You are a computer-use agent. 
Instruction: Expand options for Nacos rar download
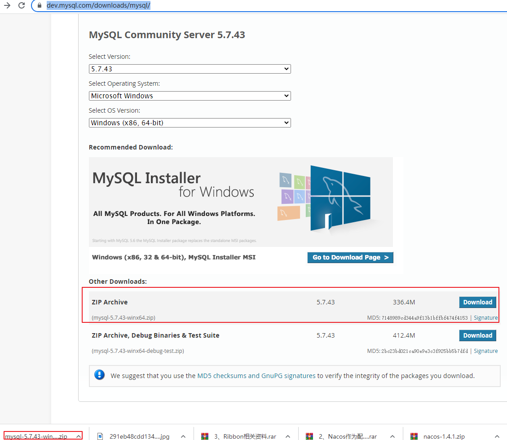click(392, 436)
